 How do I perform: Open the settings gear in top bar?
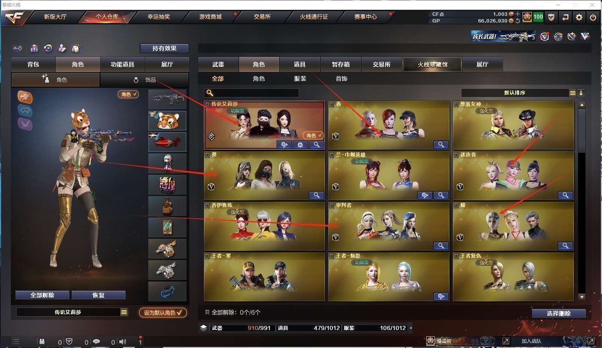[x=579, y=17]
